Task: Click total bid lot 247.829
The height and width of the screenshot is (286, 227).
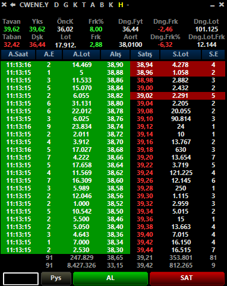Action: coord(81,258)
